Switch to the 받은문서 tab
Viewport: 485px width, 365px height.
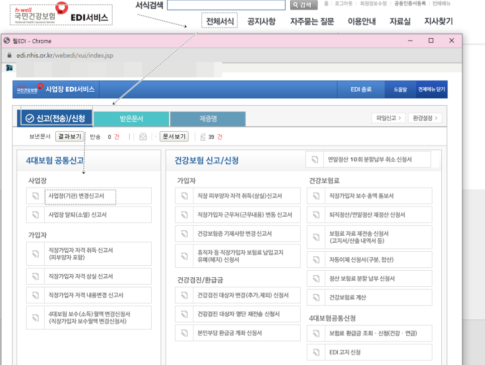click(x=133, y=118)
